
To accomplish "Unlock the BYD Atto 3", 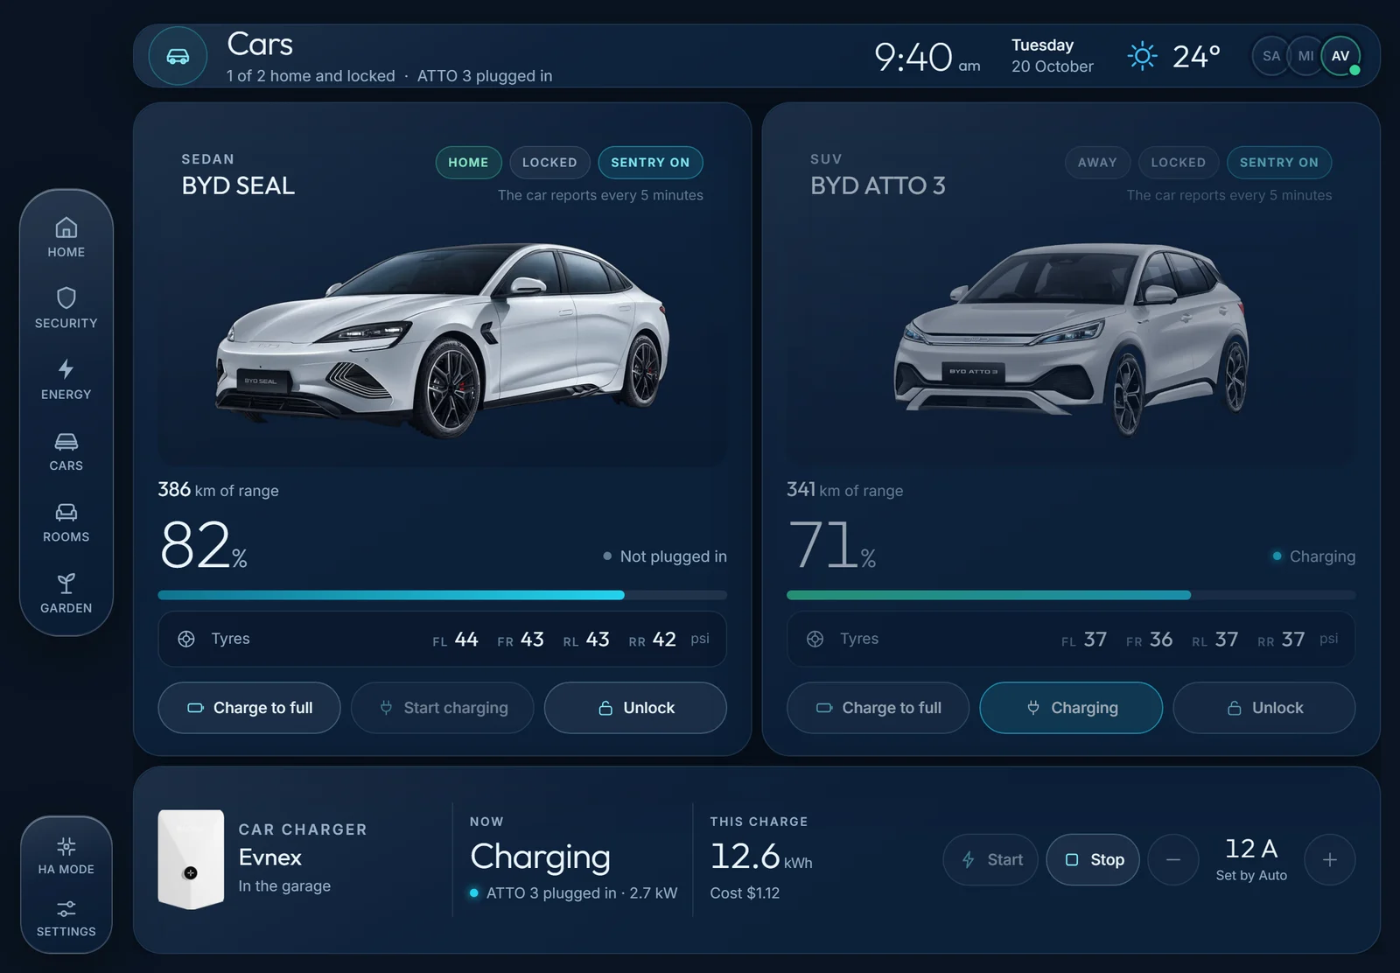I will click(1264, 708).
